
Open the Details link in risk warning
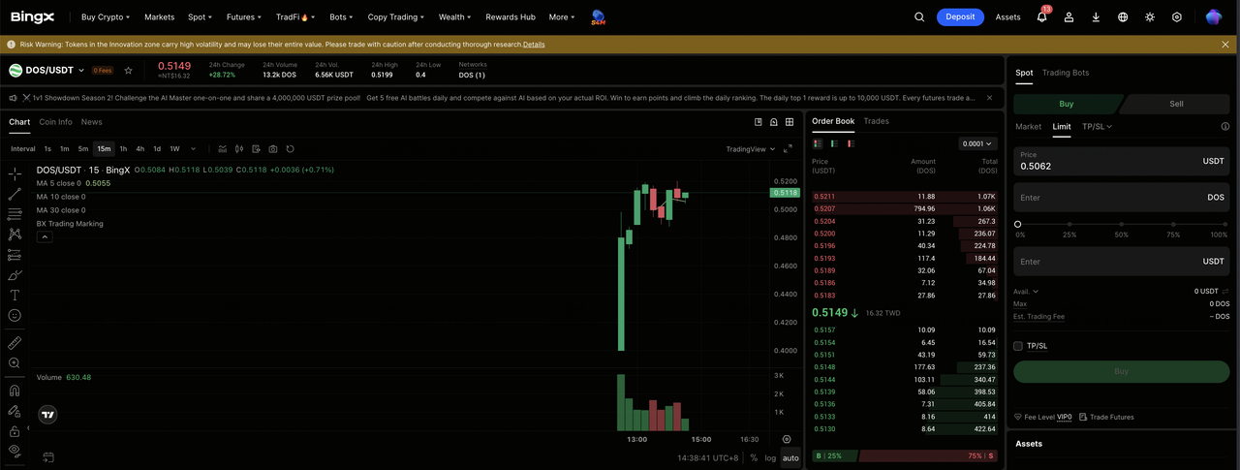coord(534,45)
